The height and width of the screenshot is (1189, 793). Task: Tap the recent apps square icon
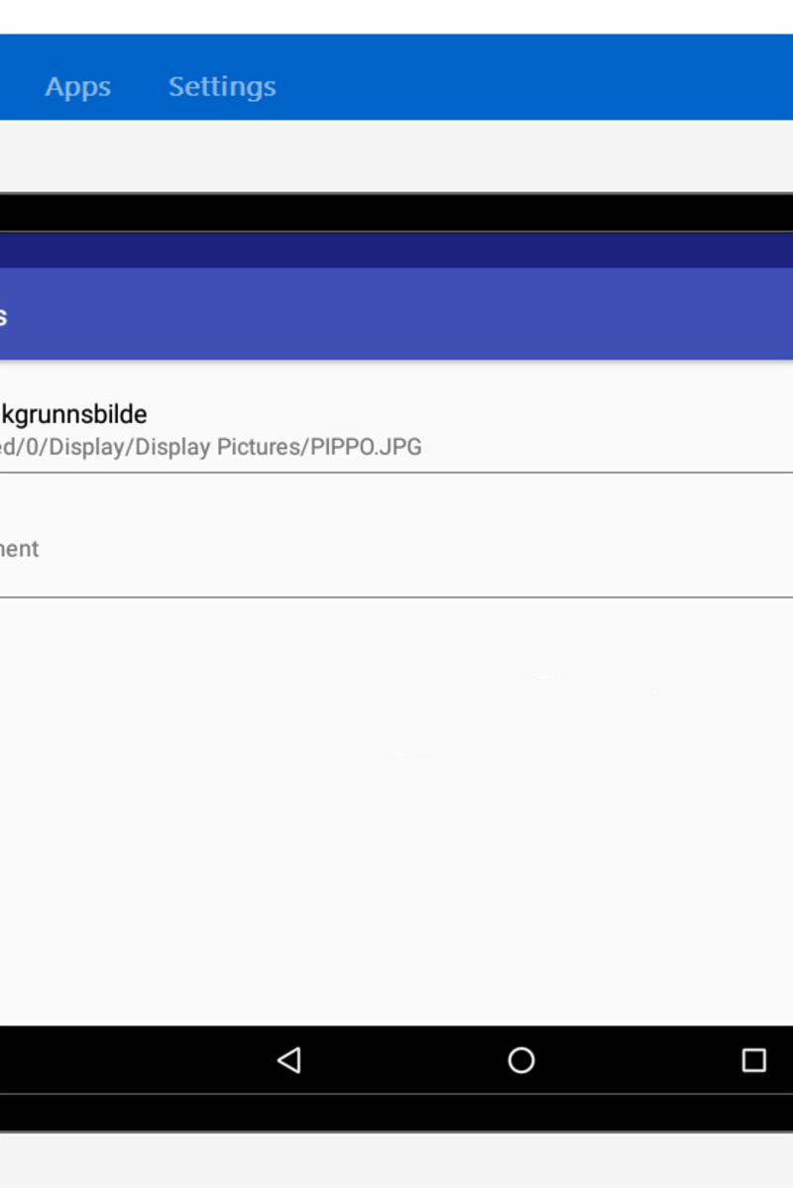754,1060
